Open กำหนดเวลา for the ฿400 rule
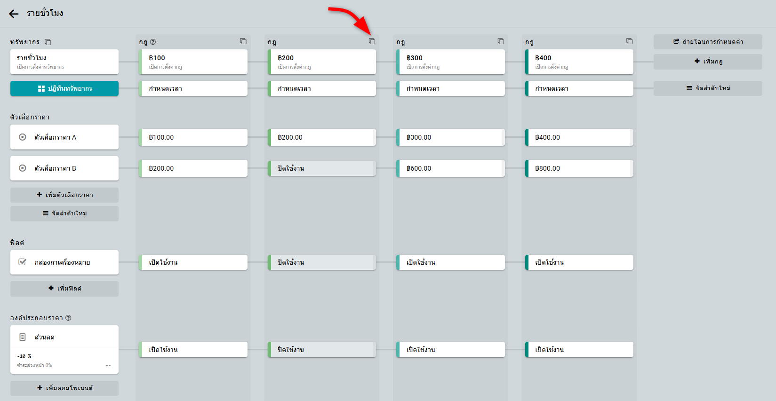The image size is (776, 401). tap(579, 88)
